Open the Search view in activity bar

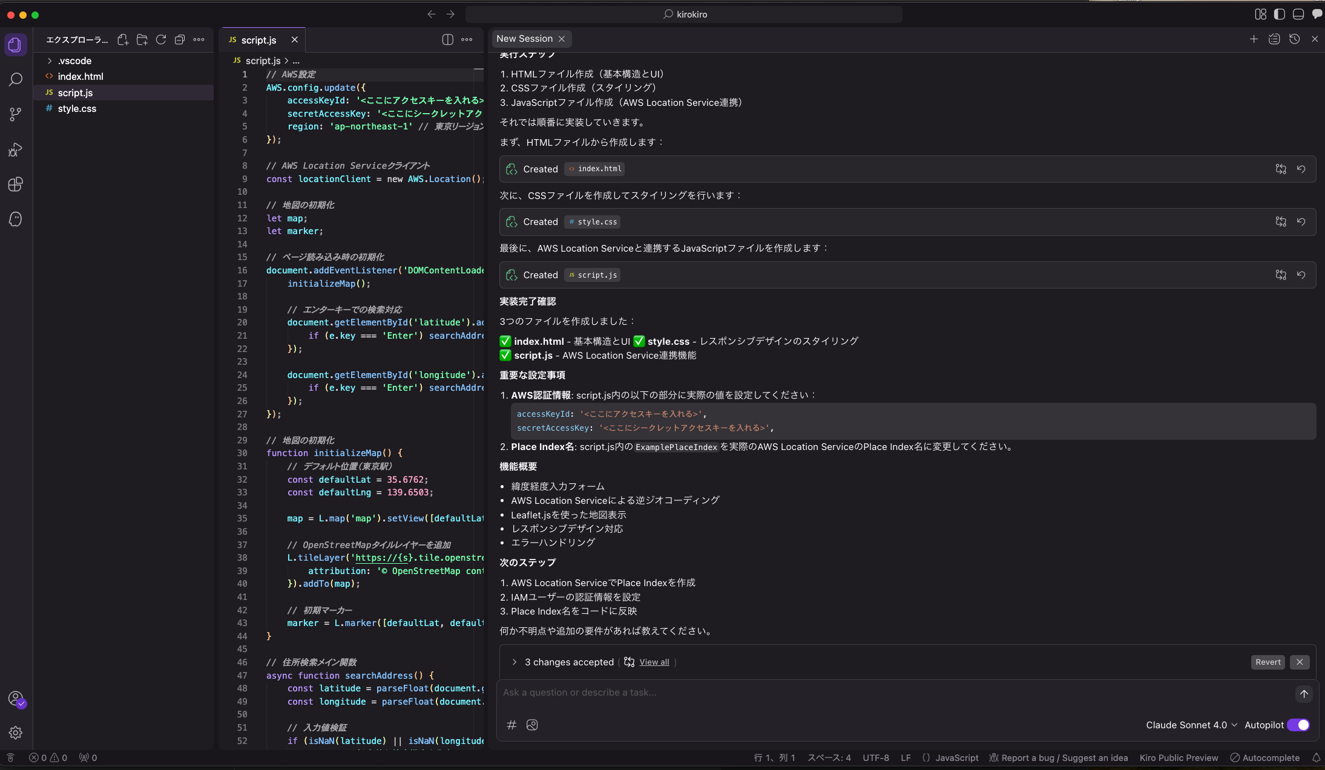[x=16, y=79]
